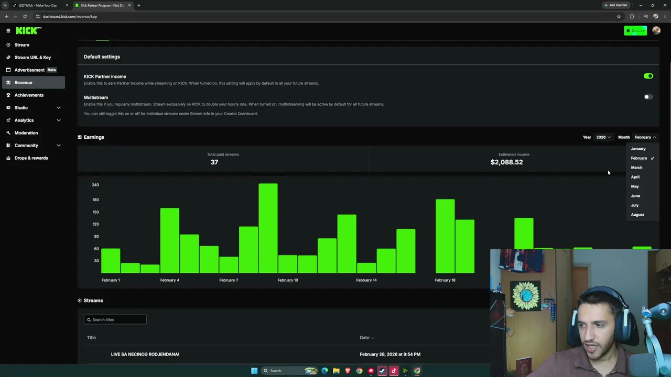Open File Explorer from taskbar
This screenshot has width=671, height=377.
336,371
